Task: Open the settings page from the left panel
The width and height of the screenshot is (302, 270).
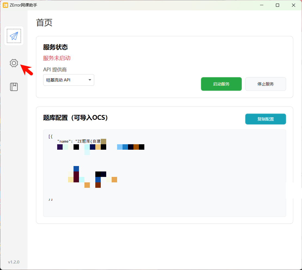Action: 14,63
